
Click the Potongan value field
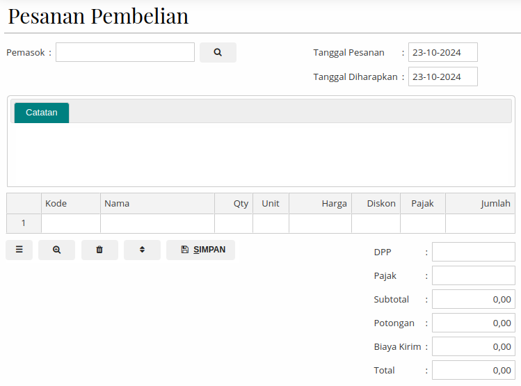(x=474, y=323)
